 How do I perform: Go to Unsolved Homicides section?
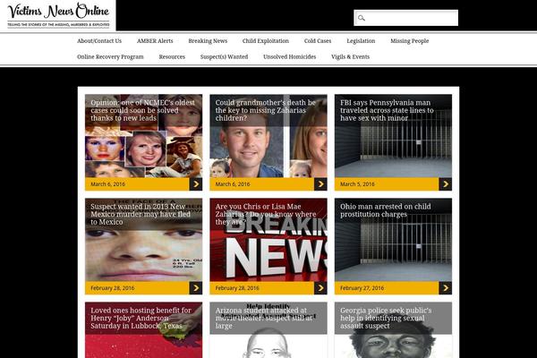(290, 57)
